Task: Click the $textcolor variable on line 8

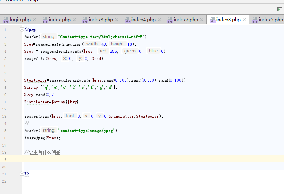Action: click(35, 80)
